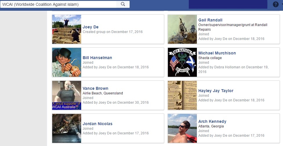The width and height of the screenshot is (283, 146).
Task: Open Michael Murchison's profile link
Action: click(217, 53)
